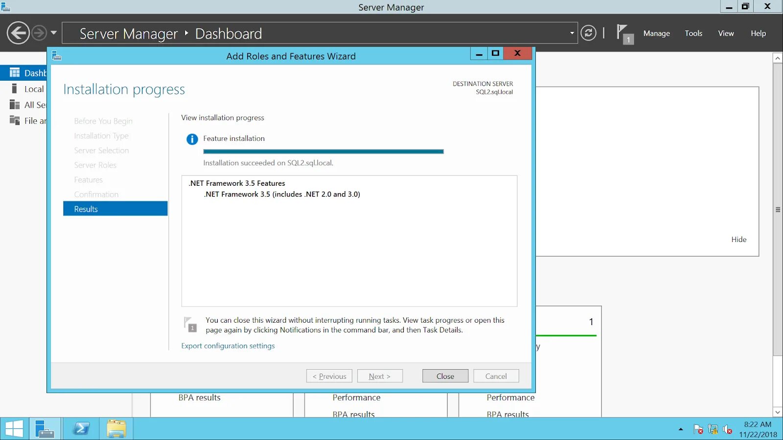Click the Server Manager window title icon
The image size is (783, 440).
[x=5, y=6]
